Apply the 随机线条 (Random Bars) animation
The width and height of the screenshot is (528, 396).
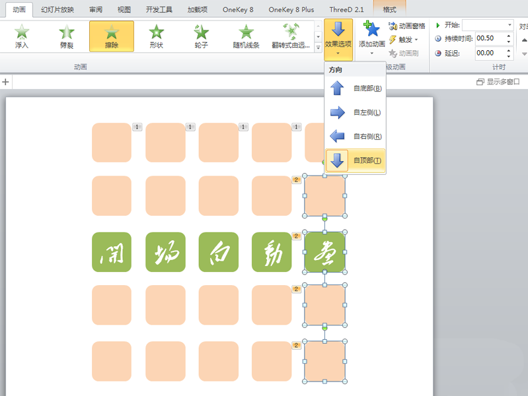click(246, 36)
